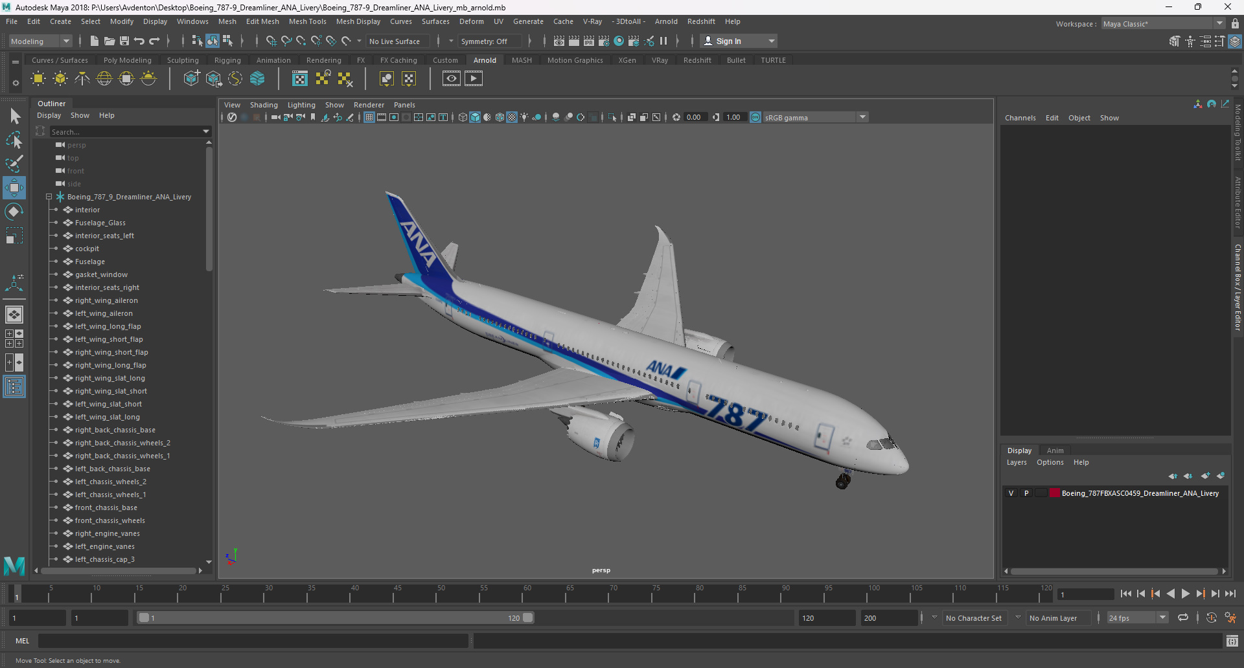Toggle isolate select viewport button
Viewport: 1244px width, 668px height.
pos(612,117)
